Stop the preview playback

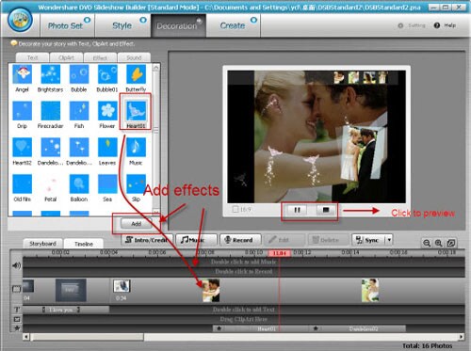326,210
